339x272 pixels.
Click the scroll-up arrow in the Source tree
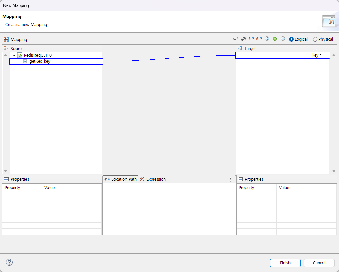click(x=5, y=55)
